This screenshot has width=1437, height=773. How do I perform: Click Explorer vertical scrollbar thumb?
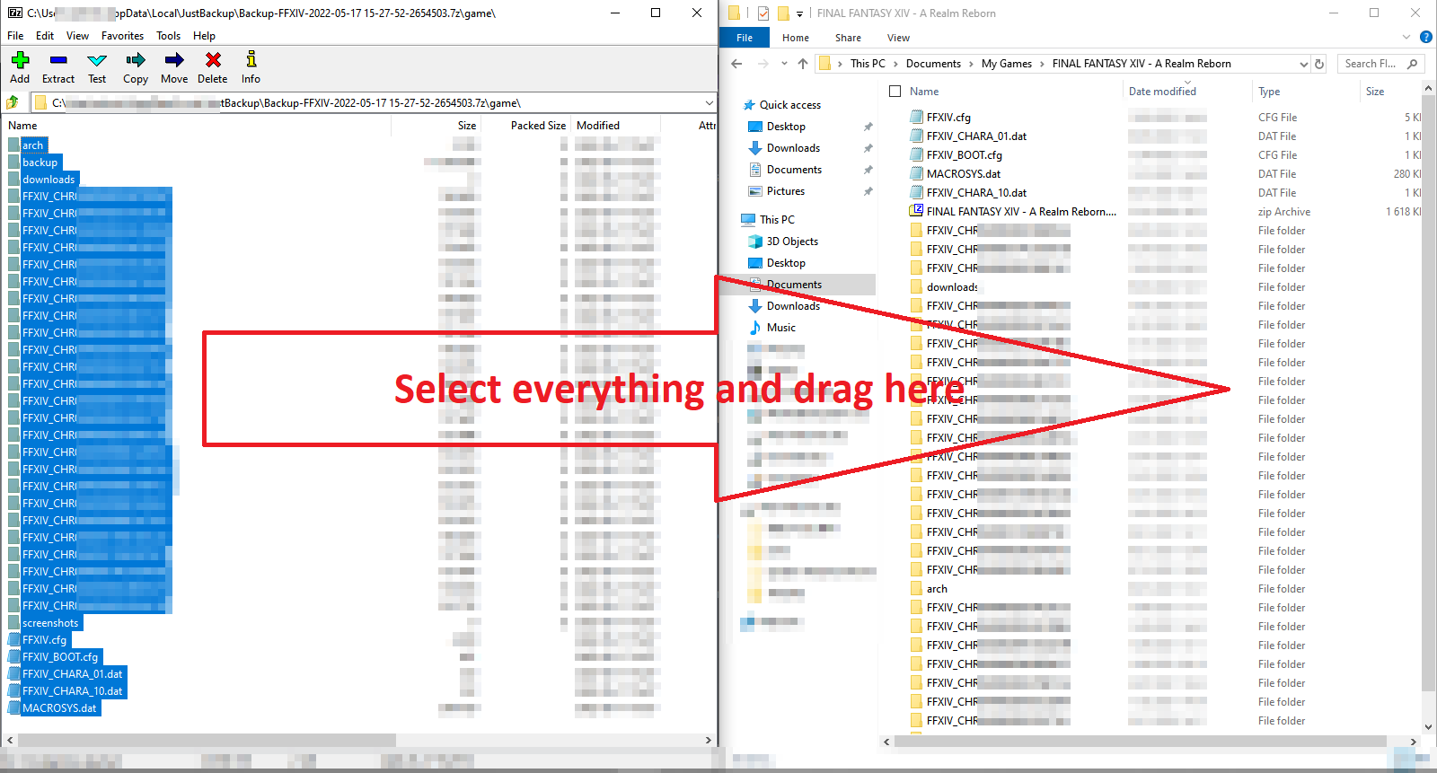click(1428, 395)
